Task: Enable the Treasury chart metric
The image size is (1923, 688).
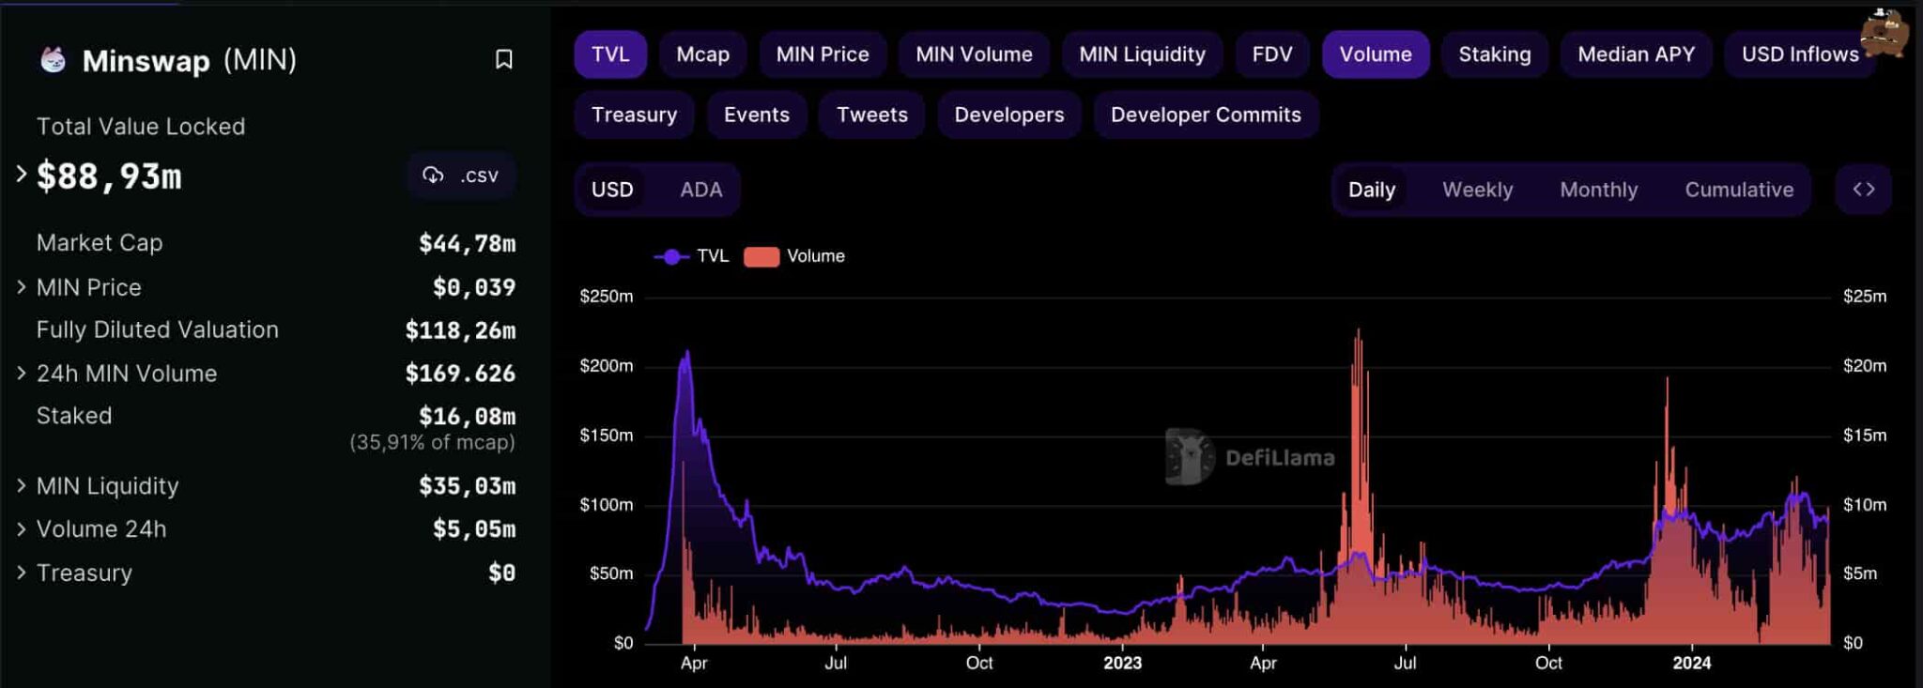Action: 634,115
